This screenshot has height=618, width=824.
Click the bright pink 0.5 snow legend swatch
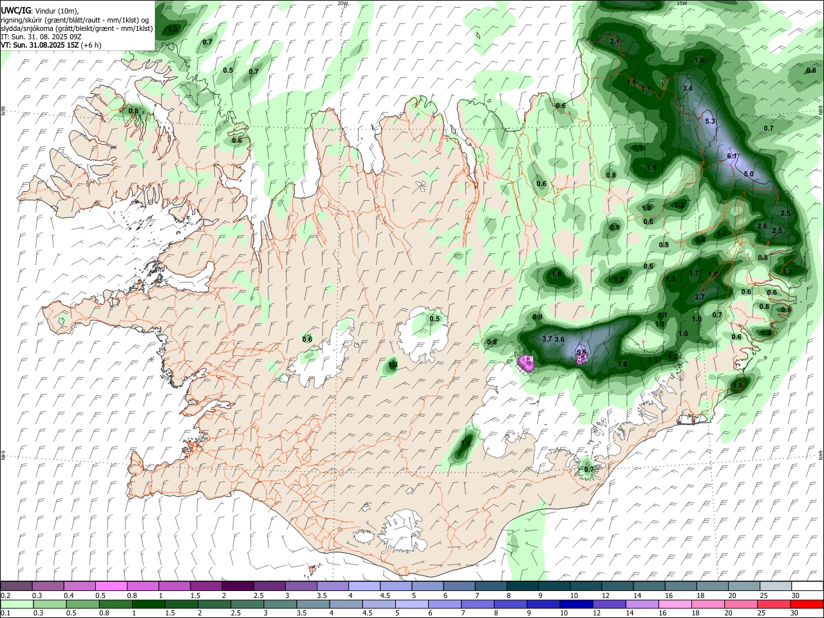[x=111, y=586]
